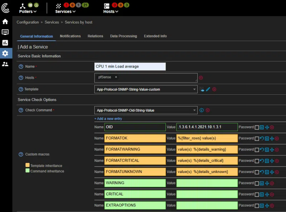Remove the pfSense host tag
The image size is (286, 212).
click(x=116, y=77)
